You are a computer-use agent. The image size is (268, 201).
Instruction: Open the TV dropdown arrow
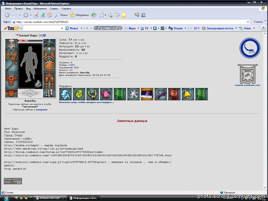click(151, 28)
